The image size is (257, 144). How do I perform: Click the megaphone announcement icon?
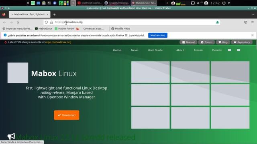11,136
